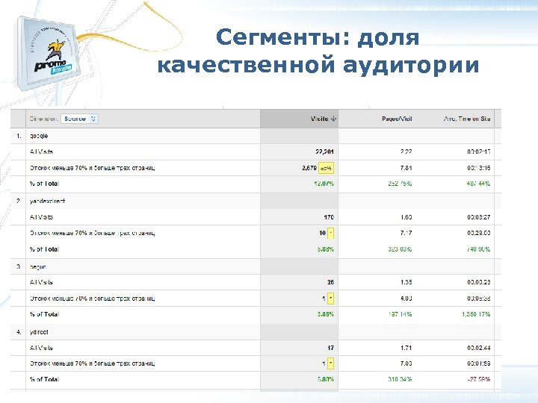The image size is (538, 403).
Task: Select the 487.44% time value
Action: coord(478,184)
